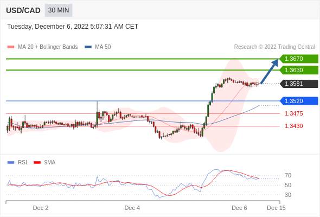The image size is (320, 217).
Task: Click the 1.3430 support level label
Action: coord(293,126)
